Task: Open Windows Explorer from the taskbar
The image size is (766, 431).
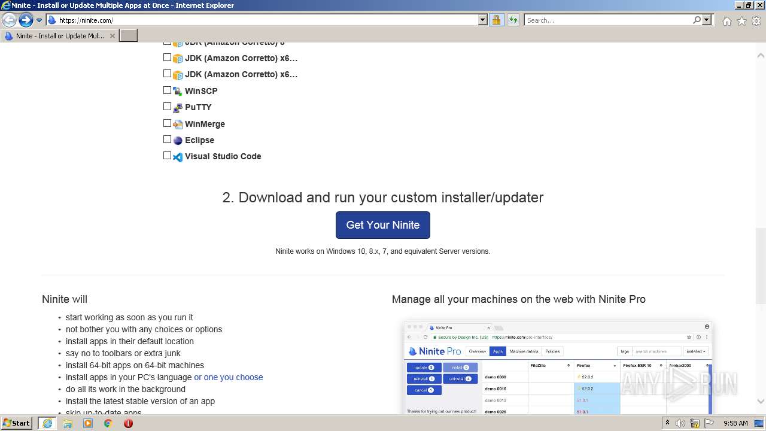Action: click(x=68, y=423)
